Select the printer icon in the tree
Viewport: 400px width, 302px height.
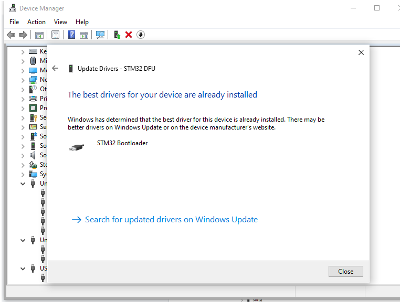coord(33,99)
